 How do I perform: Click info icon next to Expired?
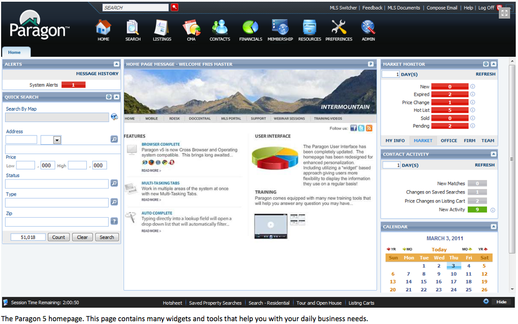473,94
